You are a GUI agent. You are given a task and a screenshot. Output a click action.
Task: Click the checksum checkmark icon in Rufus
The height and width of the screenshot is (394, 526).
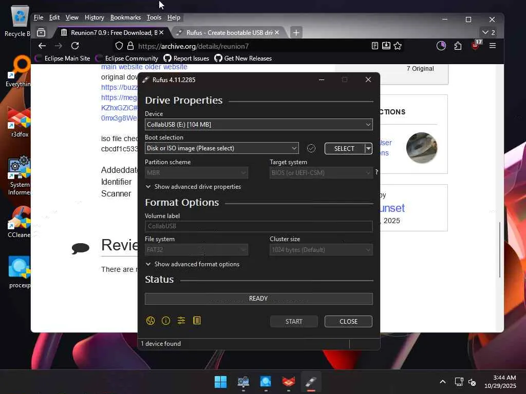(311, 148)
